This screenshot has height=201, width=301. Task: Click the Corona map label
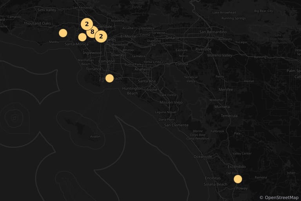[x=181, y=64]
